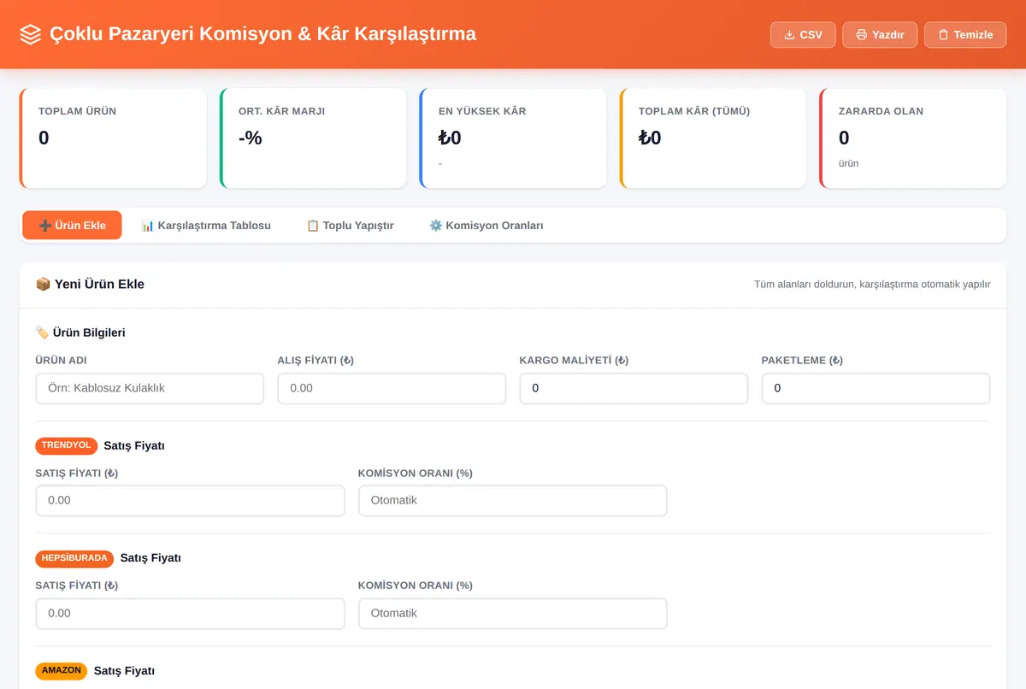Screen dimensions: 1026x689
Task: Switch to the Karşılaştırma Tablosu tab
Action: click(x=206, y=226)
